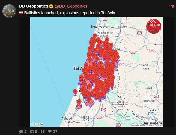Click the Netanya label on the map
Screen dimensions: 176x135
pos(97,27)
